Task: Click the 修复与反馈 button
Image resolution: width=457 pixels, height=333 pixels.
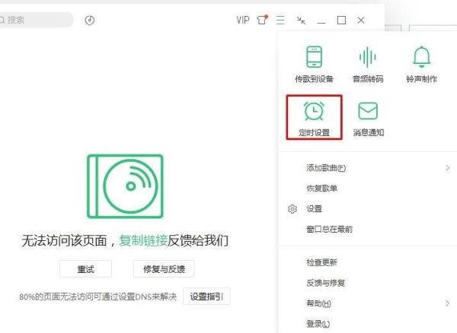Action: pyautogui.click(x=164, y=269)
